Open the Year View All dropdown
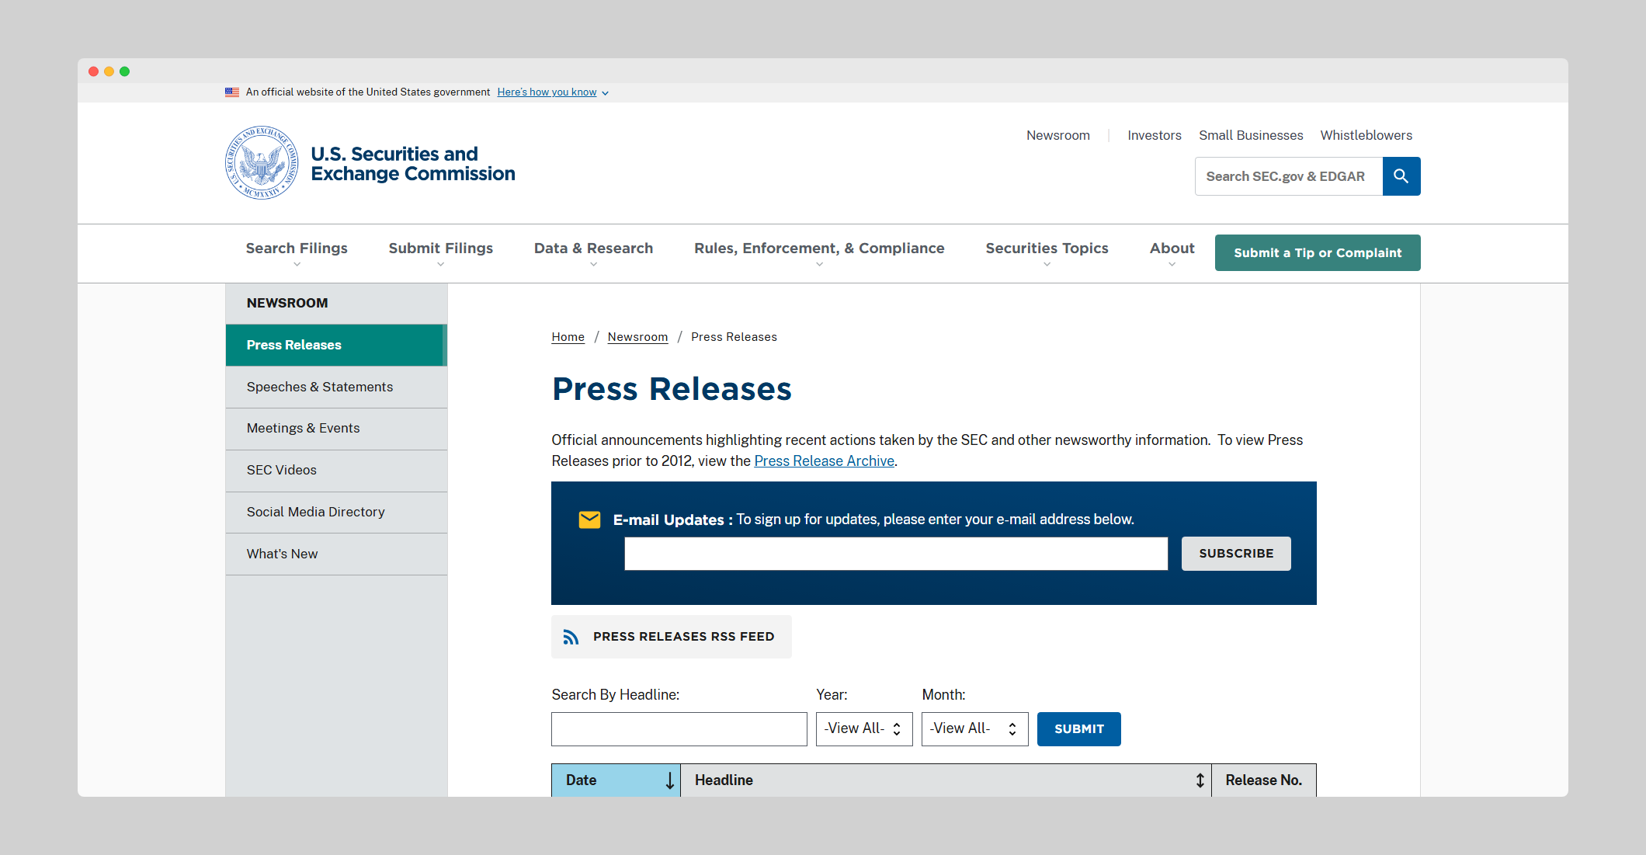This screenshot has height=855, width=1646. (x=864, y=729)
